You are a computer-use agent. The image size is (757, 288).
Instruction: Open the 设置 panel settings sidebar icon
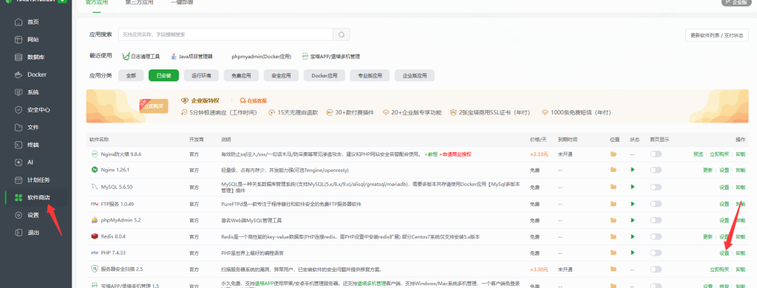coord(18,215)
